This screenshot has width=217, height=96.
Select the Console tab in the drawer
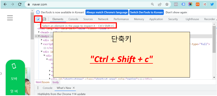pos(47,88)
